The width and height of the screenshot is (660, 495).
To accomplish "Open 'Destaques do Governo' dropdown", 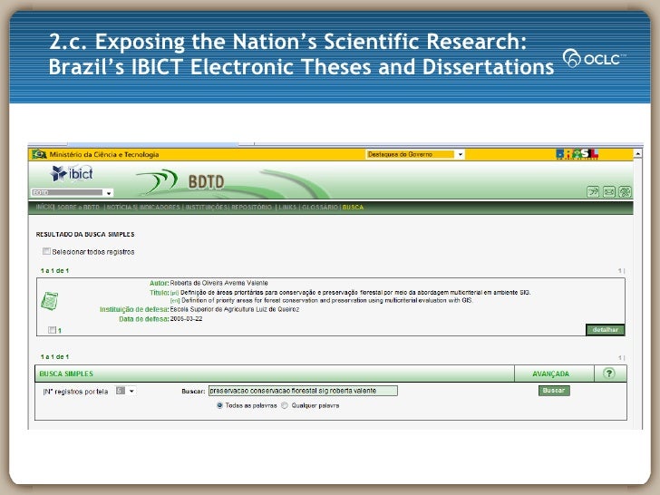I will 415,154.
